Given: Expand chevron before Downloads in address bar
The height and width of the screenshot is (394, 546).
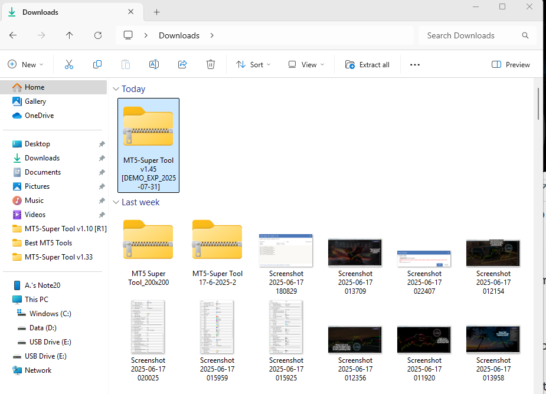Looking at the screenshot, I should pos(146,35).
